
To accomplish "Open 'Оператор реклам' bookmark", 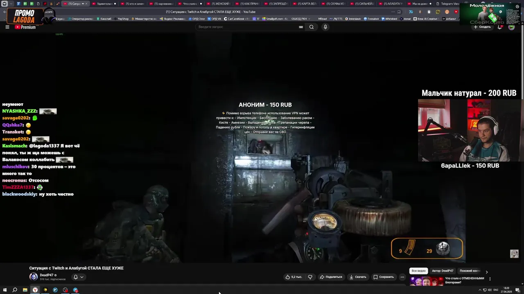I will click(80, 19).
